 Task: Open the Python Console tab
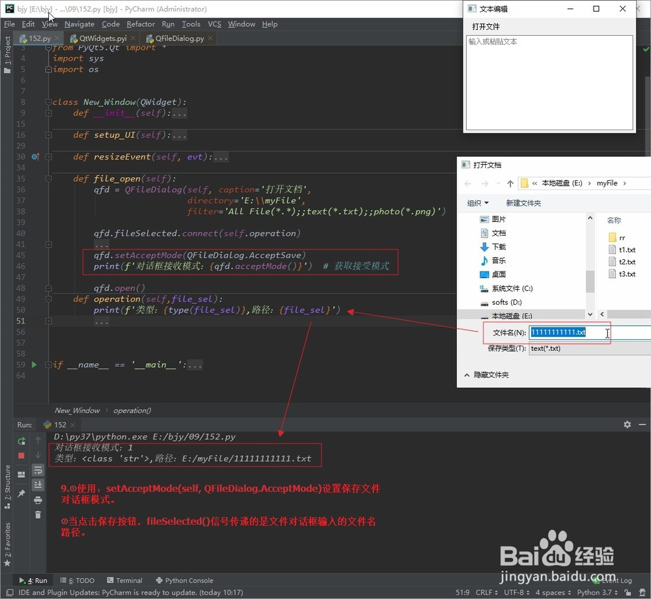[184, 580]
